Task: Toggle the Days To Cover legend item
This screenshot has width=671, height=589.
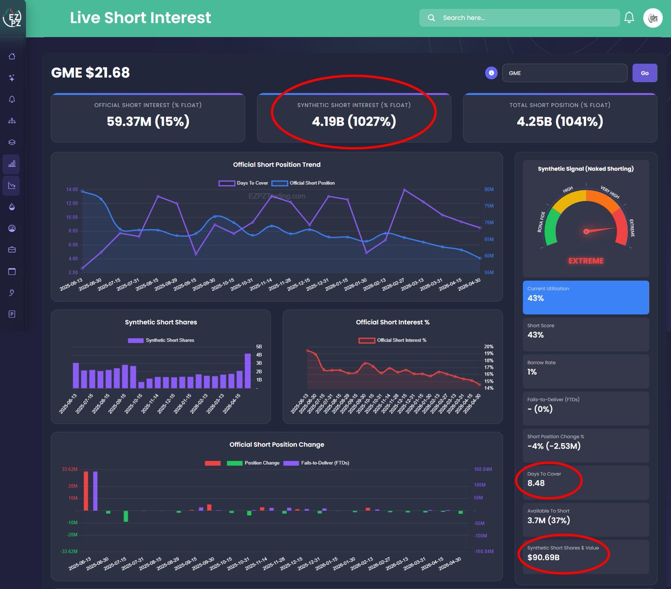Action: pyautogui.click(x=243, y=183)
